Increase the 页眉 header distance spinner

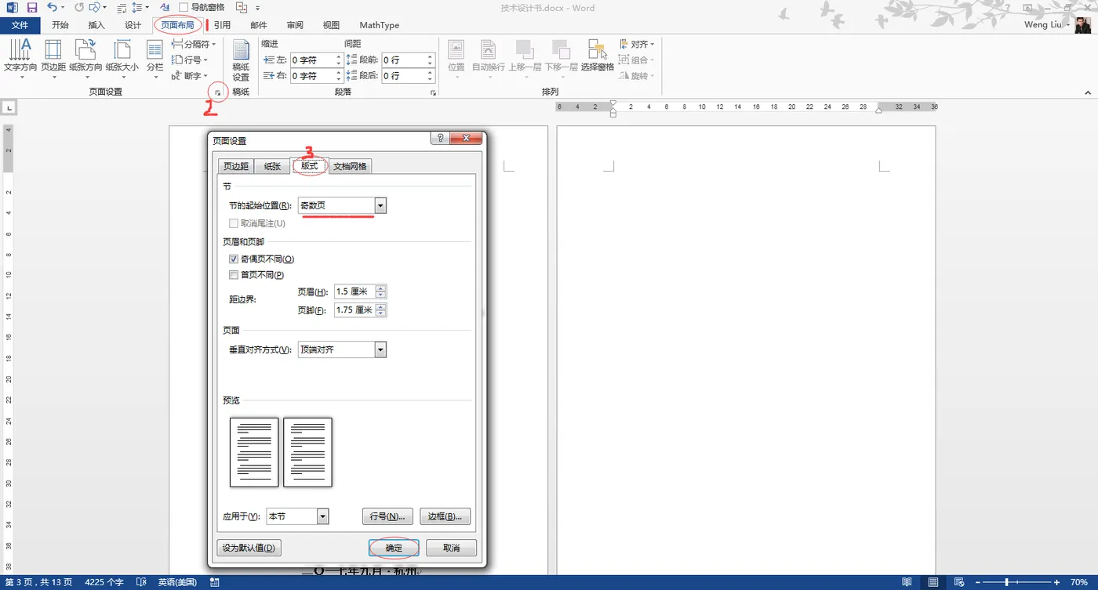click(381, 288)
